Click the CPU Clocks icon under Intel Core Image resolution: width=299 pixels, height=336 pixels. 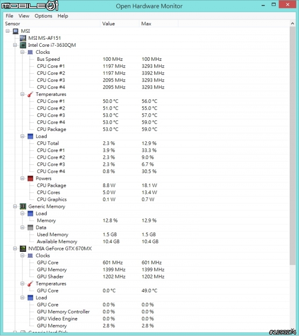point(30,52)
